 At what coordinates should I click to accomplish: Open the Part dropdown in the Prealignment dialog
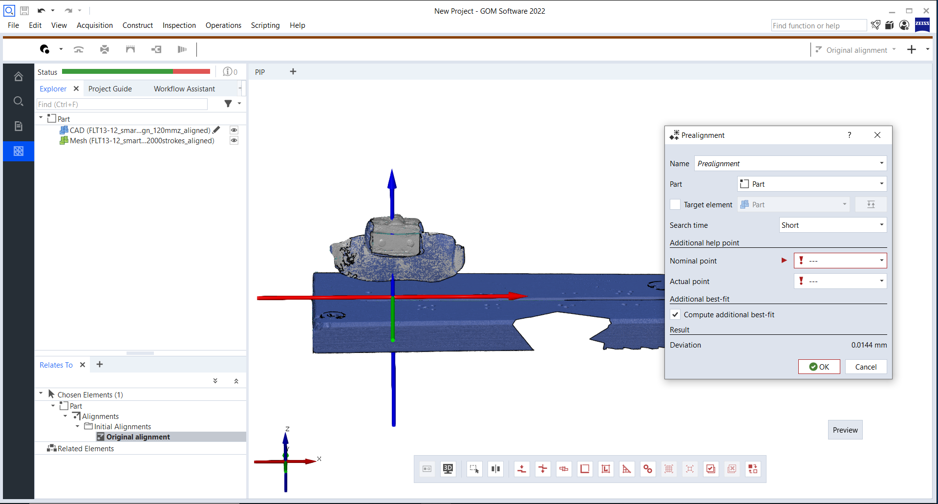coord(882,184)
